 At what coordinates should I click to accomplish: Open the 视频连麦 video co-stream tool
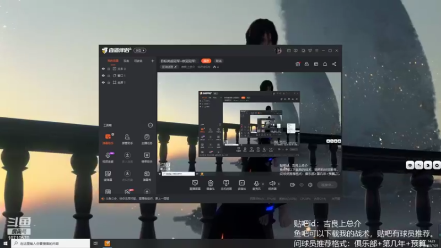point(108,158)
